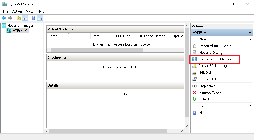Collapse the HYPER-V1 actions section arrow
The width and height of the screenshot is (254, 140).
[x=250, y=33]
